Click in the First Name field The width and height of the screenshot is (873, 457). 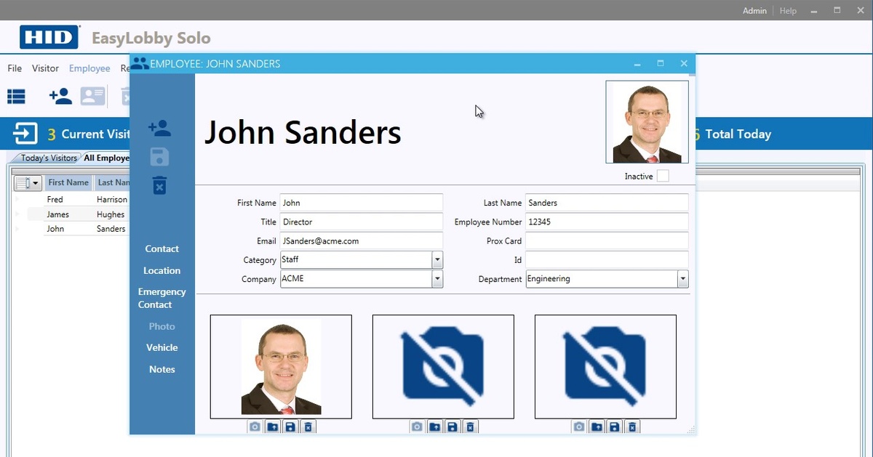(x=361, y=203)
